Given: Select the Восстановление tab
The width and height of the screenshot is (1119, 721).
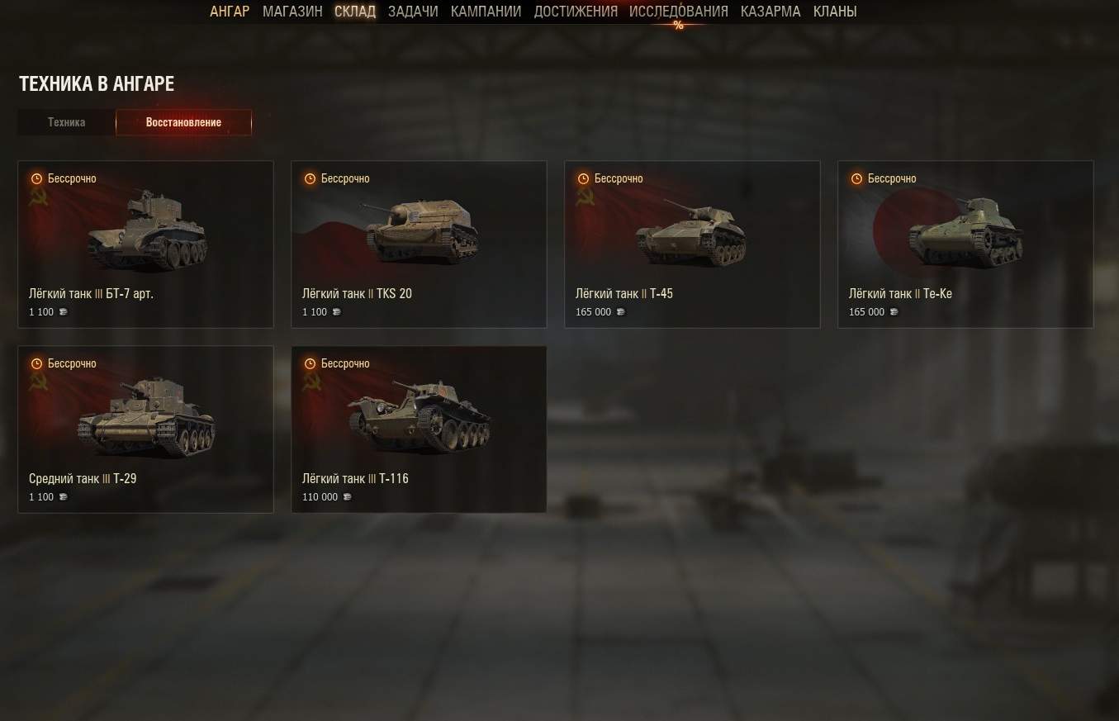Looking at the screenshot, I should 183,122.
